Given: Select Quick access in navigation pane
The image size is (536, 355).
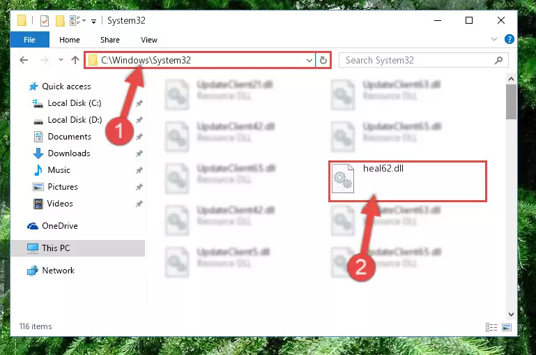Looking at the screenshot, I should [66, 86].
